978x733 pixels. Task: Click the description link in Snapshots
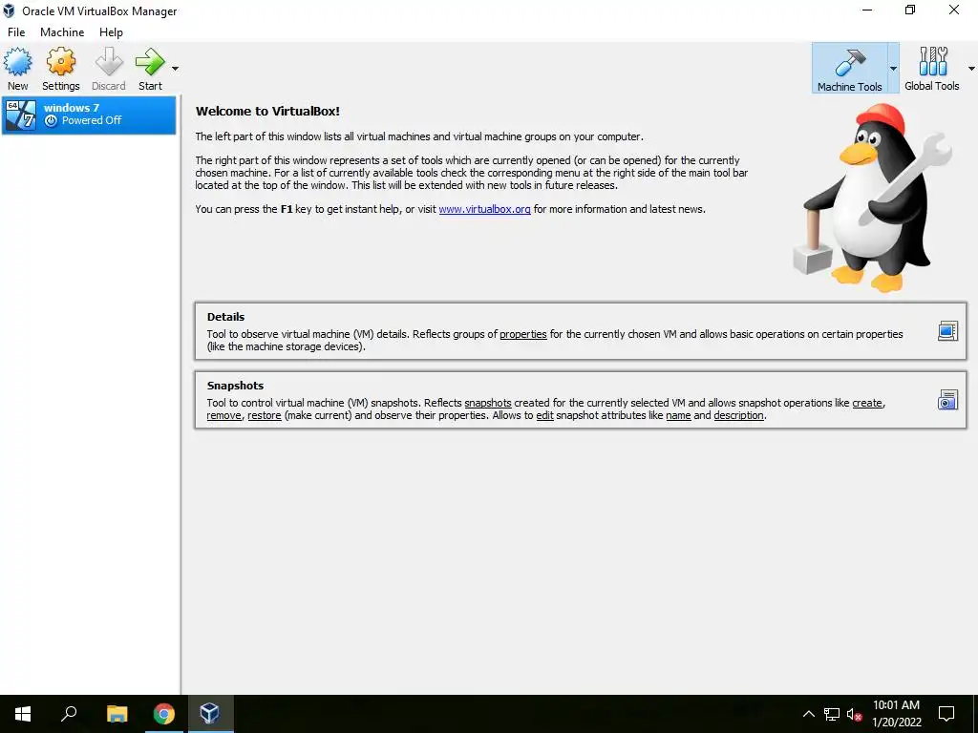[738, 415]
